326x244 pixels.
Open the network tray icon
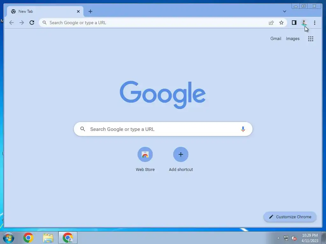point(286,238)
